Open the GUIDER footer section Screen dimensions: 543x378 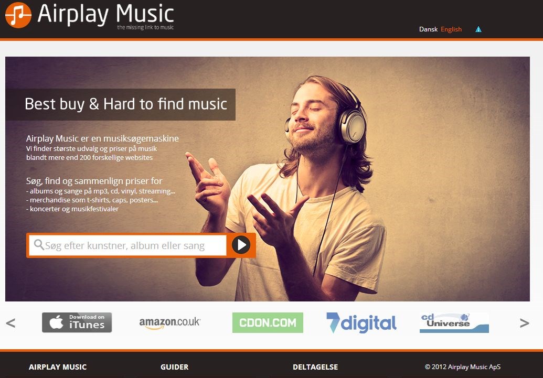coord(175,367)
